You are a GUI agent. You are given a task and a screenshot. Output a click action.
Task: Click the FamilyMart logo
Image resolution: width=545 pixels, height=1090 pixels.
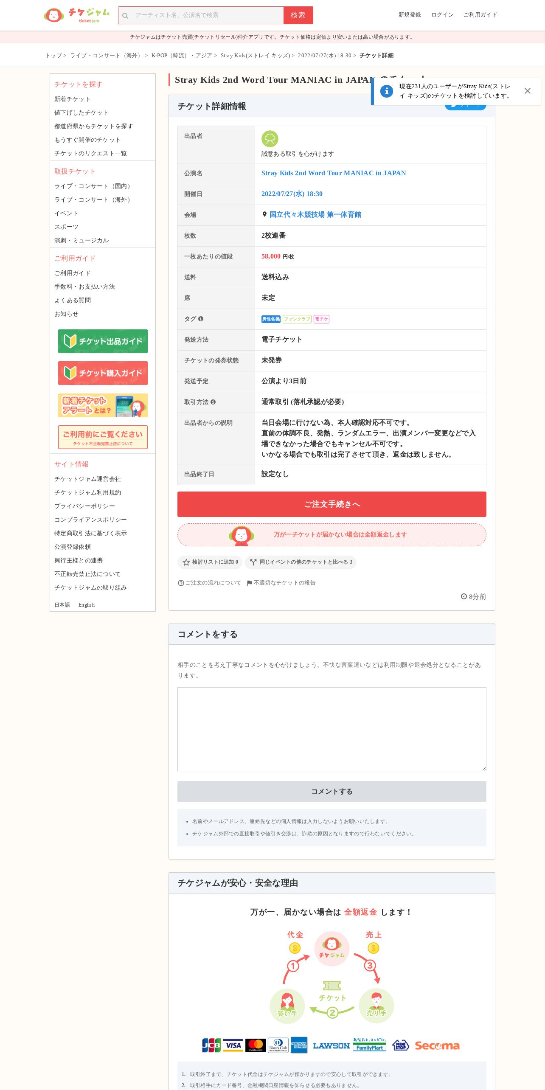(x=370, y=1045)
